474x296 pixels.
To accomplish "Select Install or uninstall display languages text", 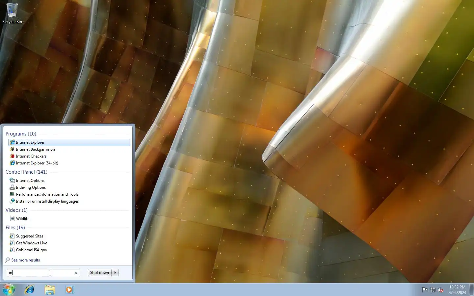I will [47, 201].
